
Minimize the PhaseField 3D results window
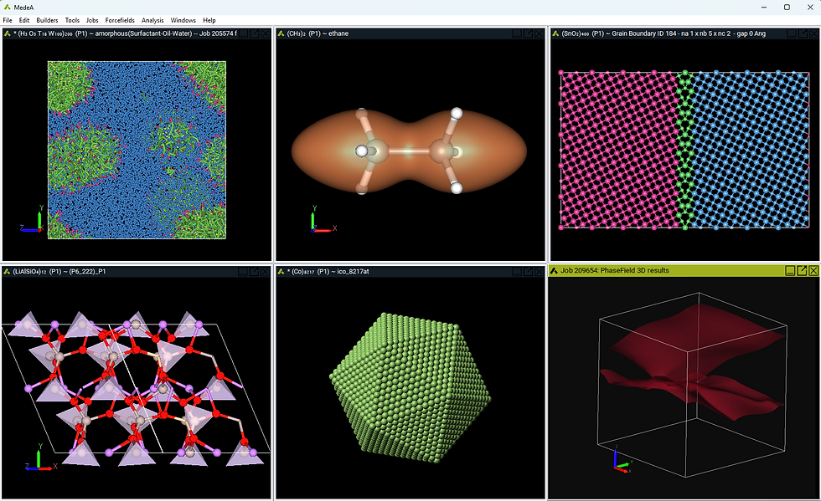pyautogui.click(x=791, y=270)
